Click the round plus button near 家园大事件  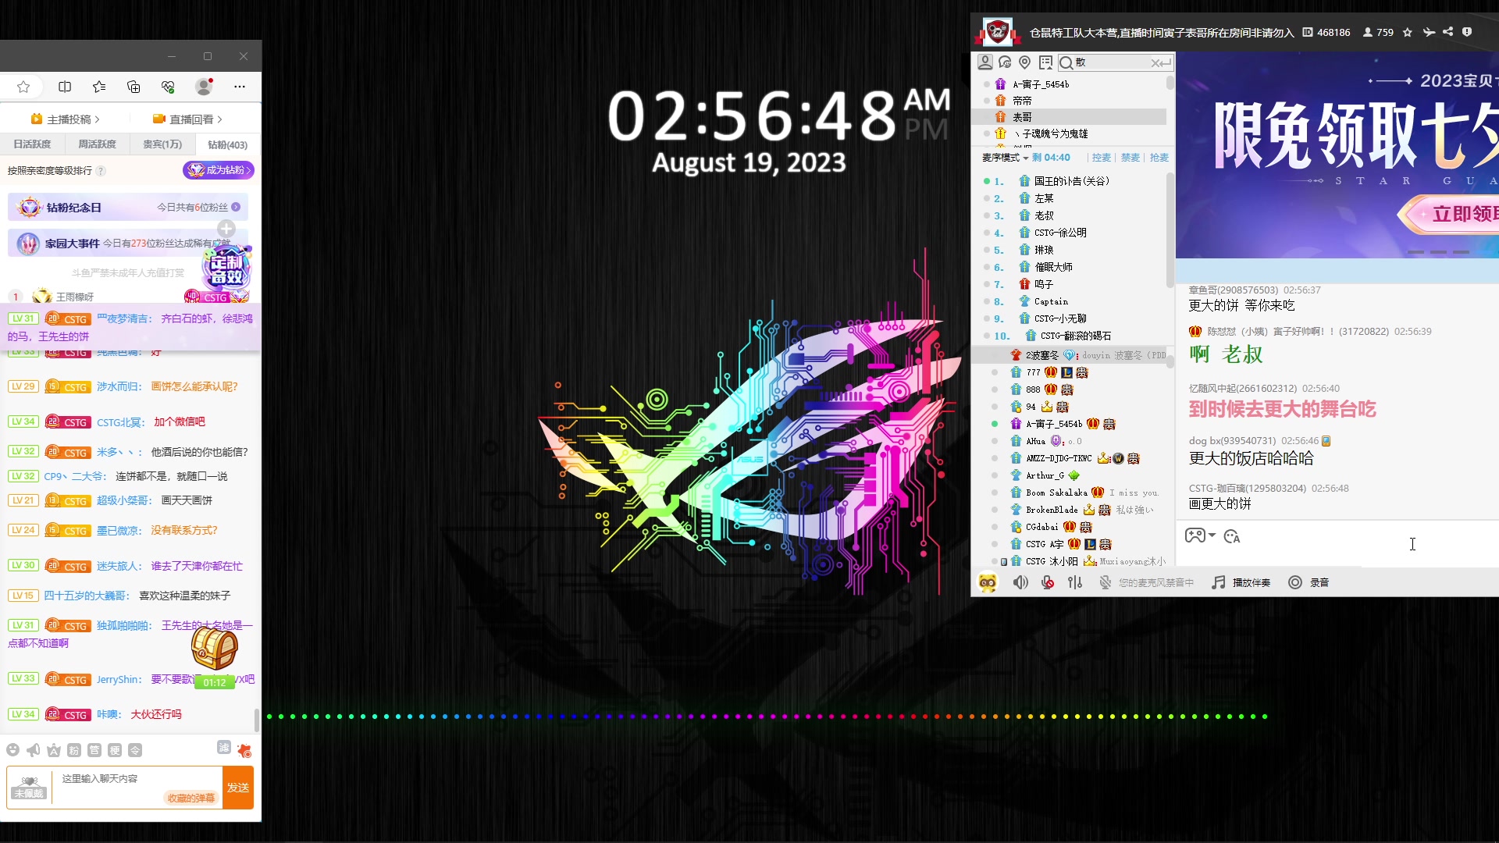[226, 228]
